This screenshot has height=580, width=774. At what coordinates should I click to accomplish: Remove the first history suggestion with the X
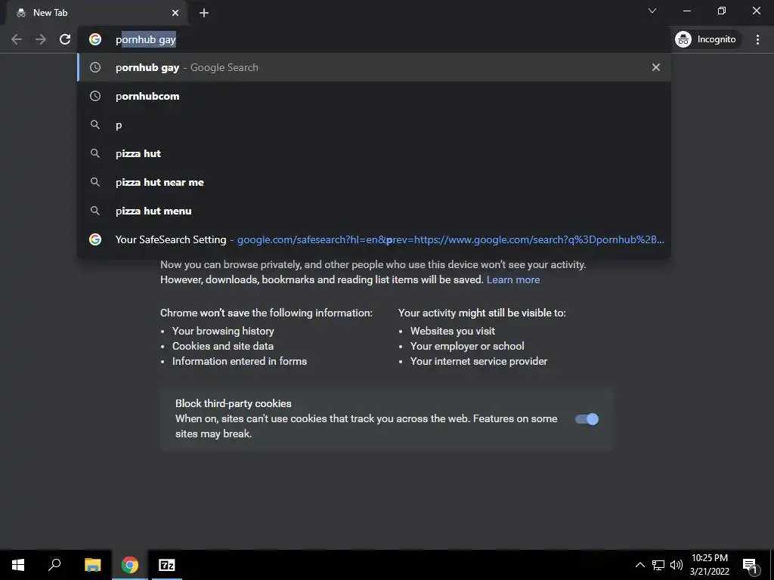point(656,67)
